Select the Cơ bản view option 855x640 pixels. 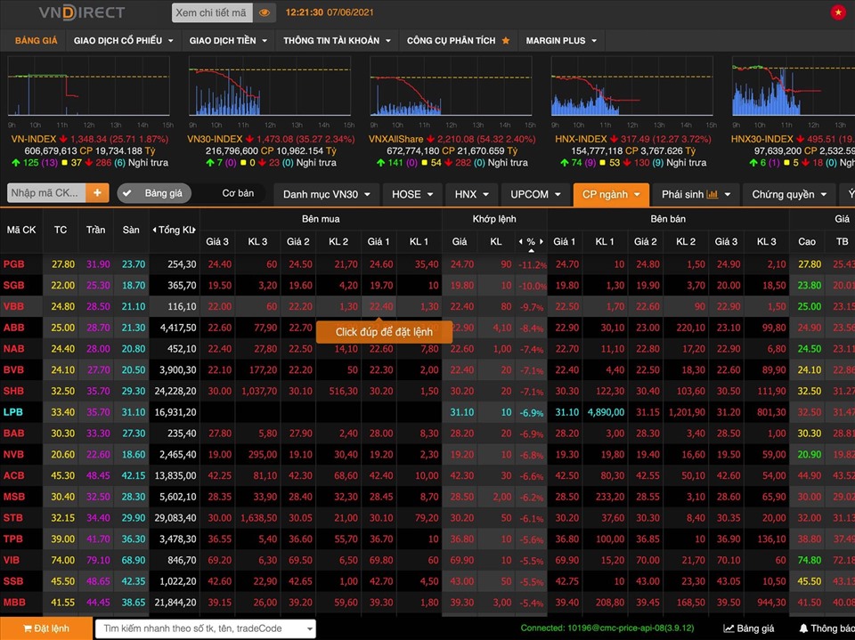pyautogui.click(x=238, y=193)
